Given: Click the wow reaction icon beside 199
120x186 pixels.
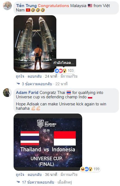Looking at the screenshot, I should [x=90, y=169].
